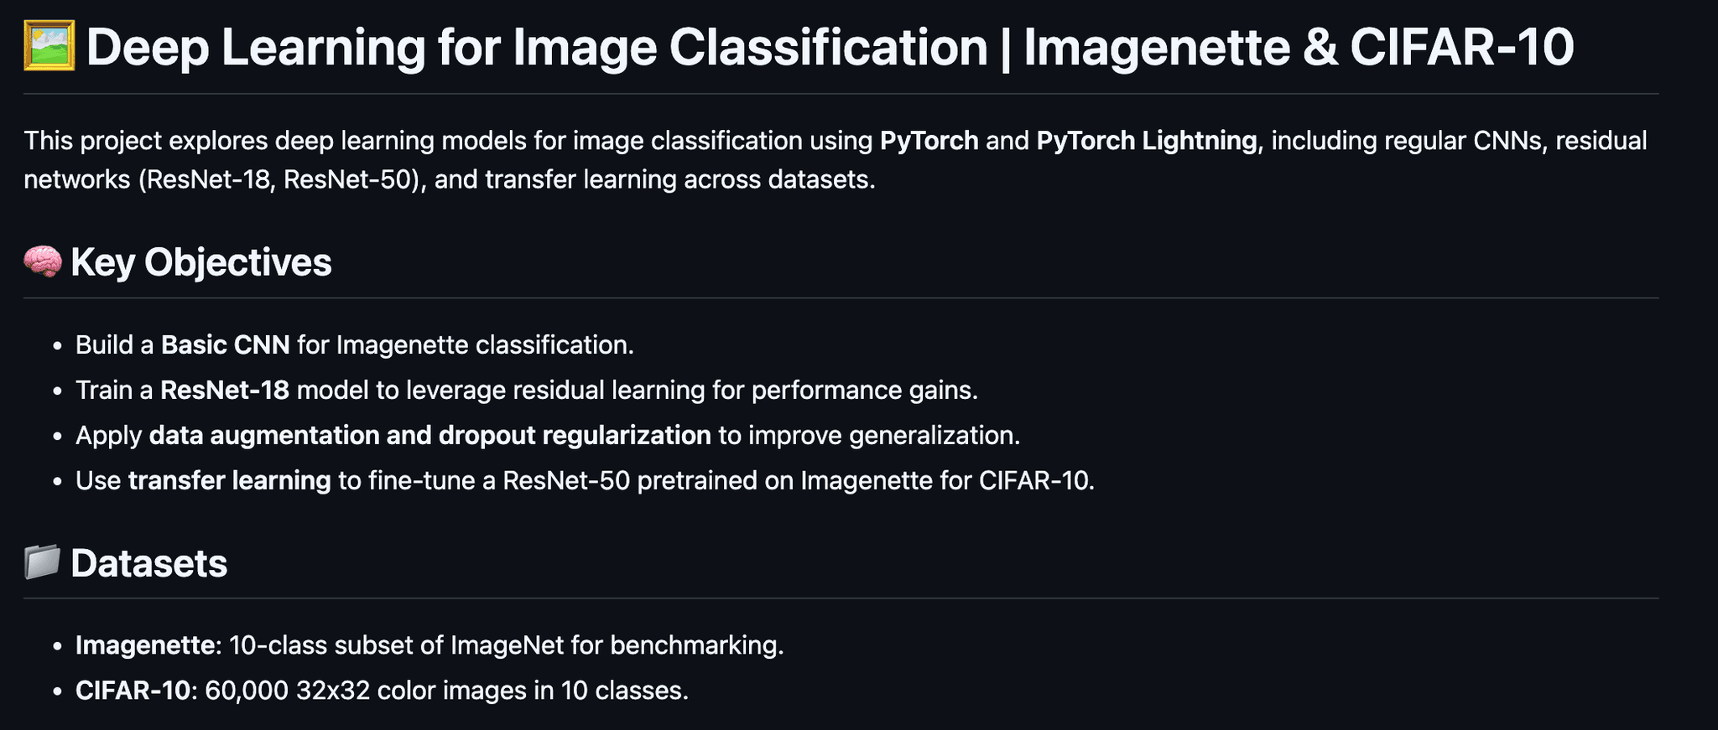
Task: Click the brain emoji beside Key Objectives
Action: pos(43,261)
